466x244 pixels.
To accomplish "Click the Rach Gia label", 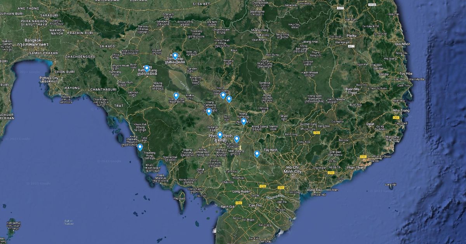I will [x=227, y=206].
